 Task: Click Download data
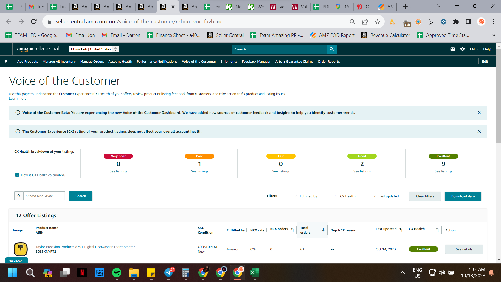[463, 196]
